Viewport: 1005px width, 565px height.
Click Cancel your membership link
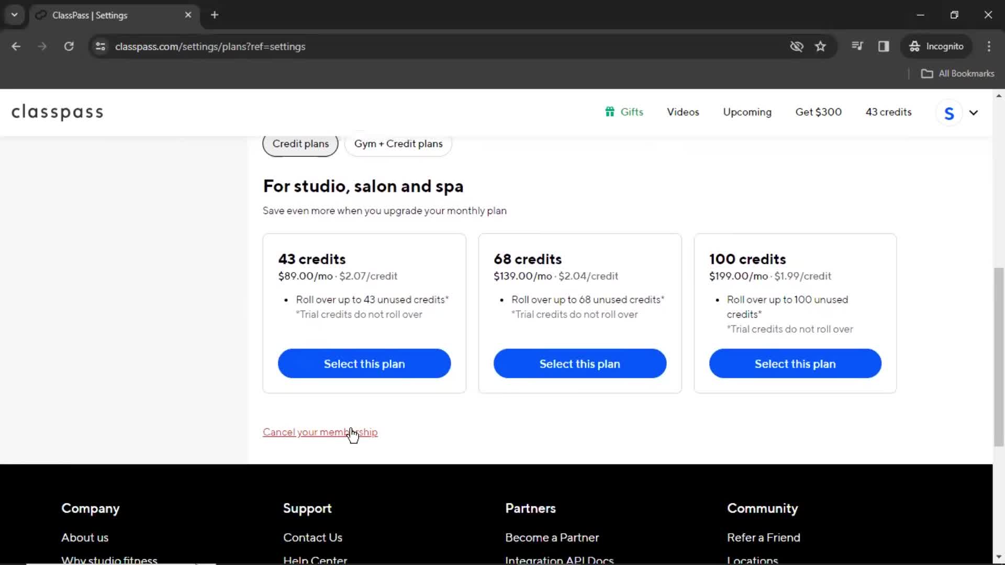click(x=320, y=432)
